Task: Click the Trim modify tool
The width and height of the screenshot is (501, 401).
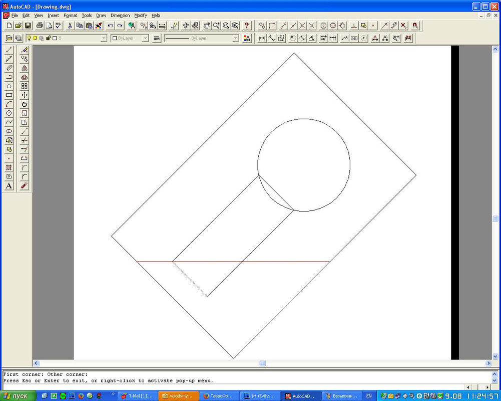Action: [x=25, y=140]
